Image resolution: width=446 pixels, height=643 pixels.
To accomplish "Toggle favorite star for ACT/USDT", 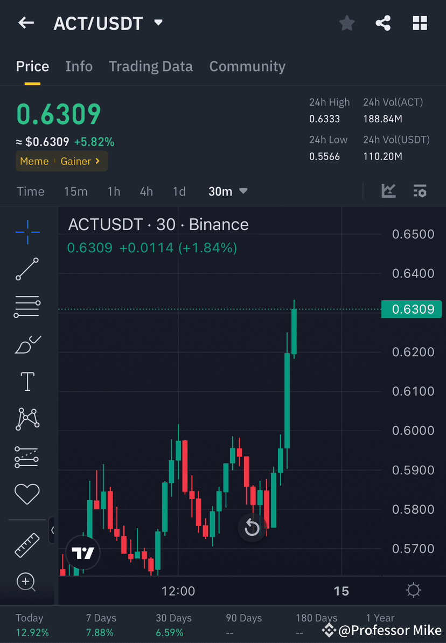I will (346, 23).
